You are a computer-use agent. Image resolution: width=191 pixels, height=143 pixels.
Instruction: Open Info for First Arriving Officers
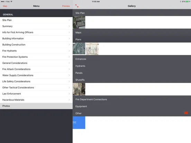36,32
